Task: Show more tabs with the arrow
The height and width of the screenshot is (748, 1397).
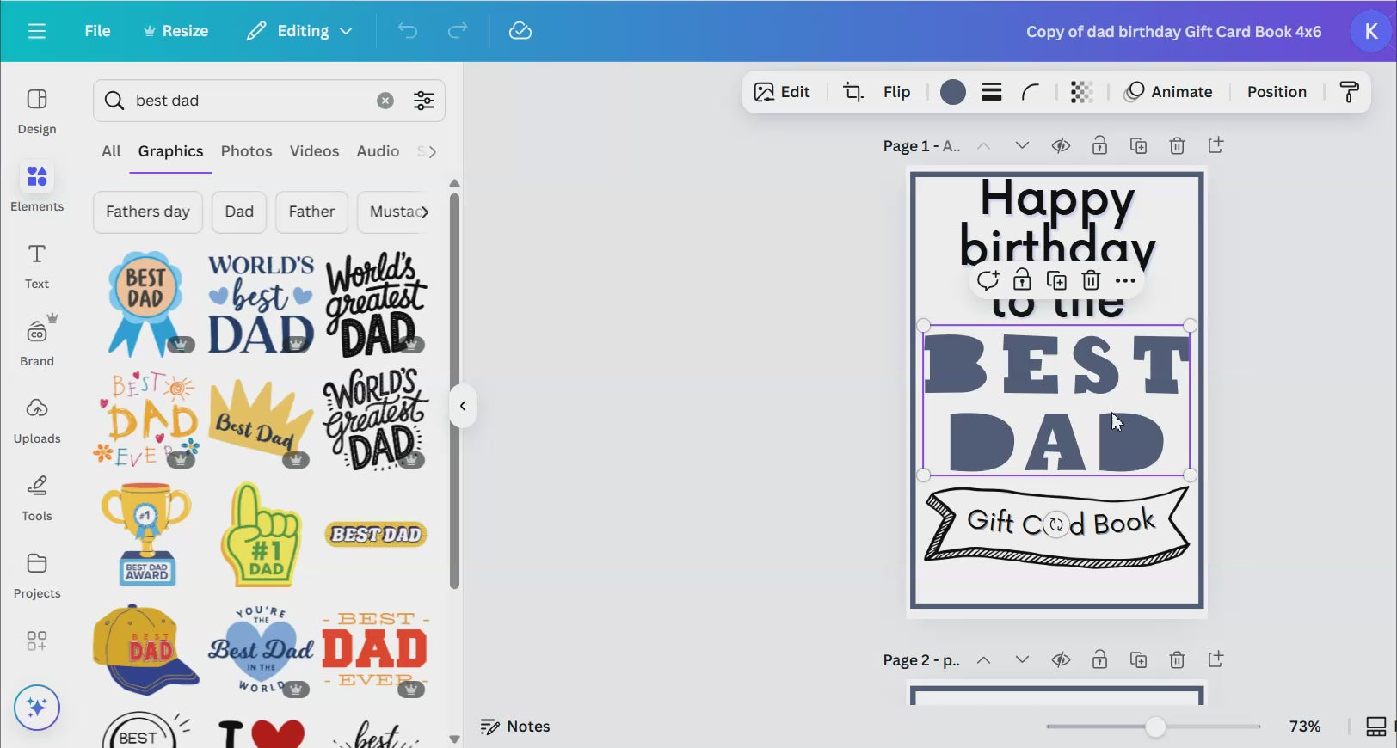Action: click(432, 151)
